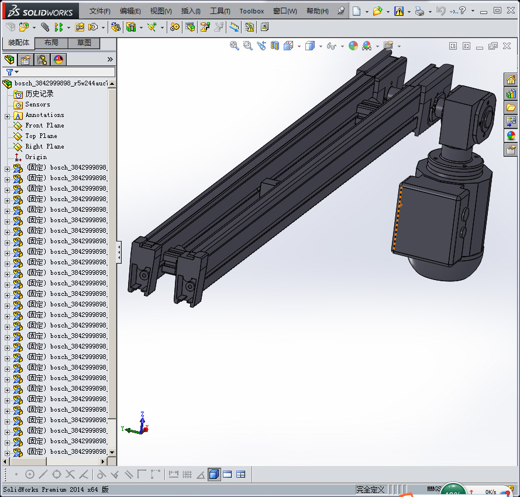Viewport: 520px width, 497px height.
Task: Open the PropertyManager tab
Action: (x=26, y=60)
